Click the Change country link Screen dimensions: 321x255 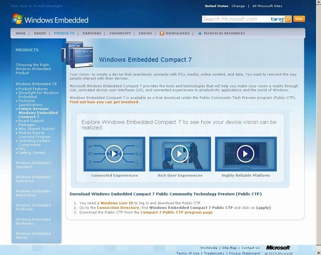238,6
